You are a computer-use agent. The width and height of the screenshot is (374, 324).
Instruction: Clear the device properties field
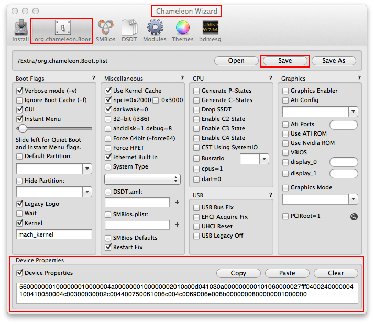point(336,273)
